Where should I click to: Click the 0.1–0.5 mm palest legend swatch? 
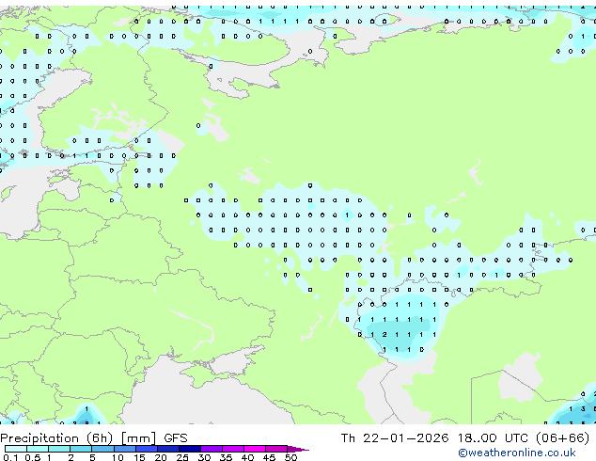coord(16,449)
